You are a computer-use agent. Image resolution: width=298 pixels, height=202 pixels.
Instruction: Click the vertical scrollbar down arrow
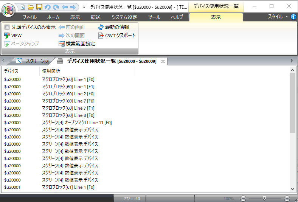click(x=292, y=189)
